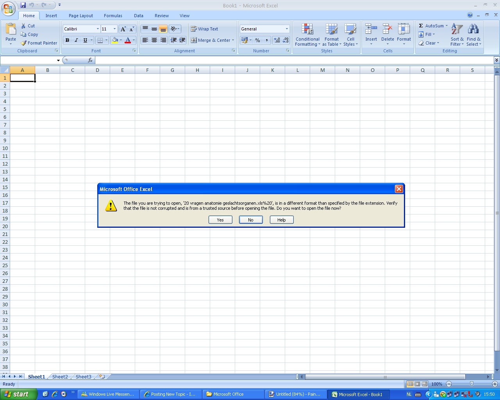500x400 pixels.
Task: Select the column D header
Action: [x=97, y=70]
